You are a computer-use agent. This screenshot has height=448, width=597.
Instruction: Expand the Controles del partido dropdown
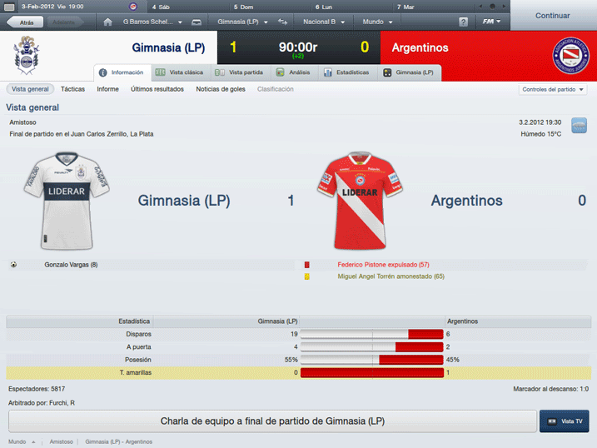(x=553, y=89)
